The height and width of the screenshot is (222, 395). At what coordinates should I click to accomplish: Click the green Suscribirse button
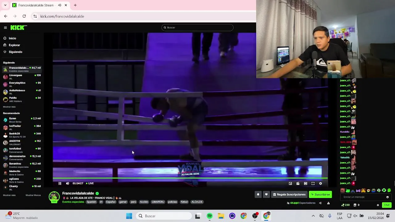320,195
